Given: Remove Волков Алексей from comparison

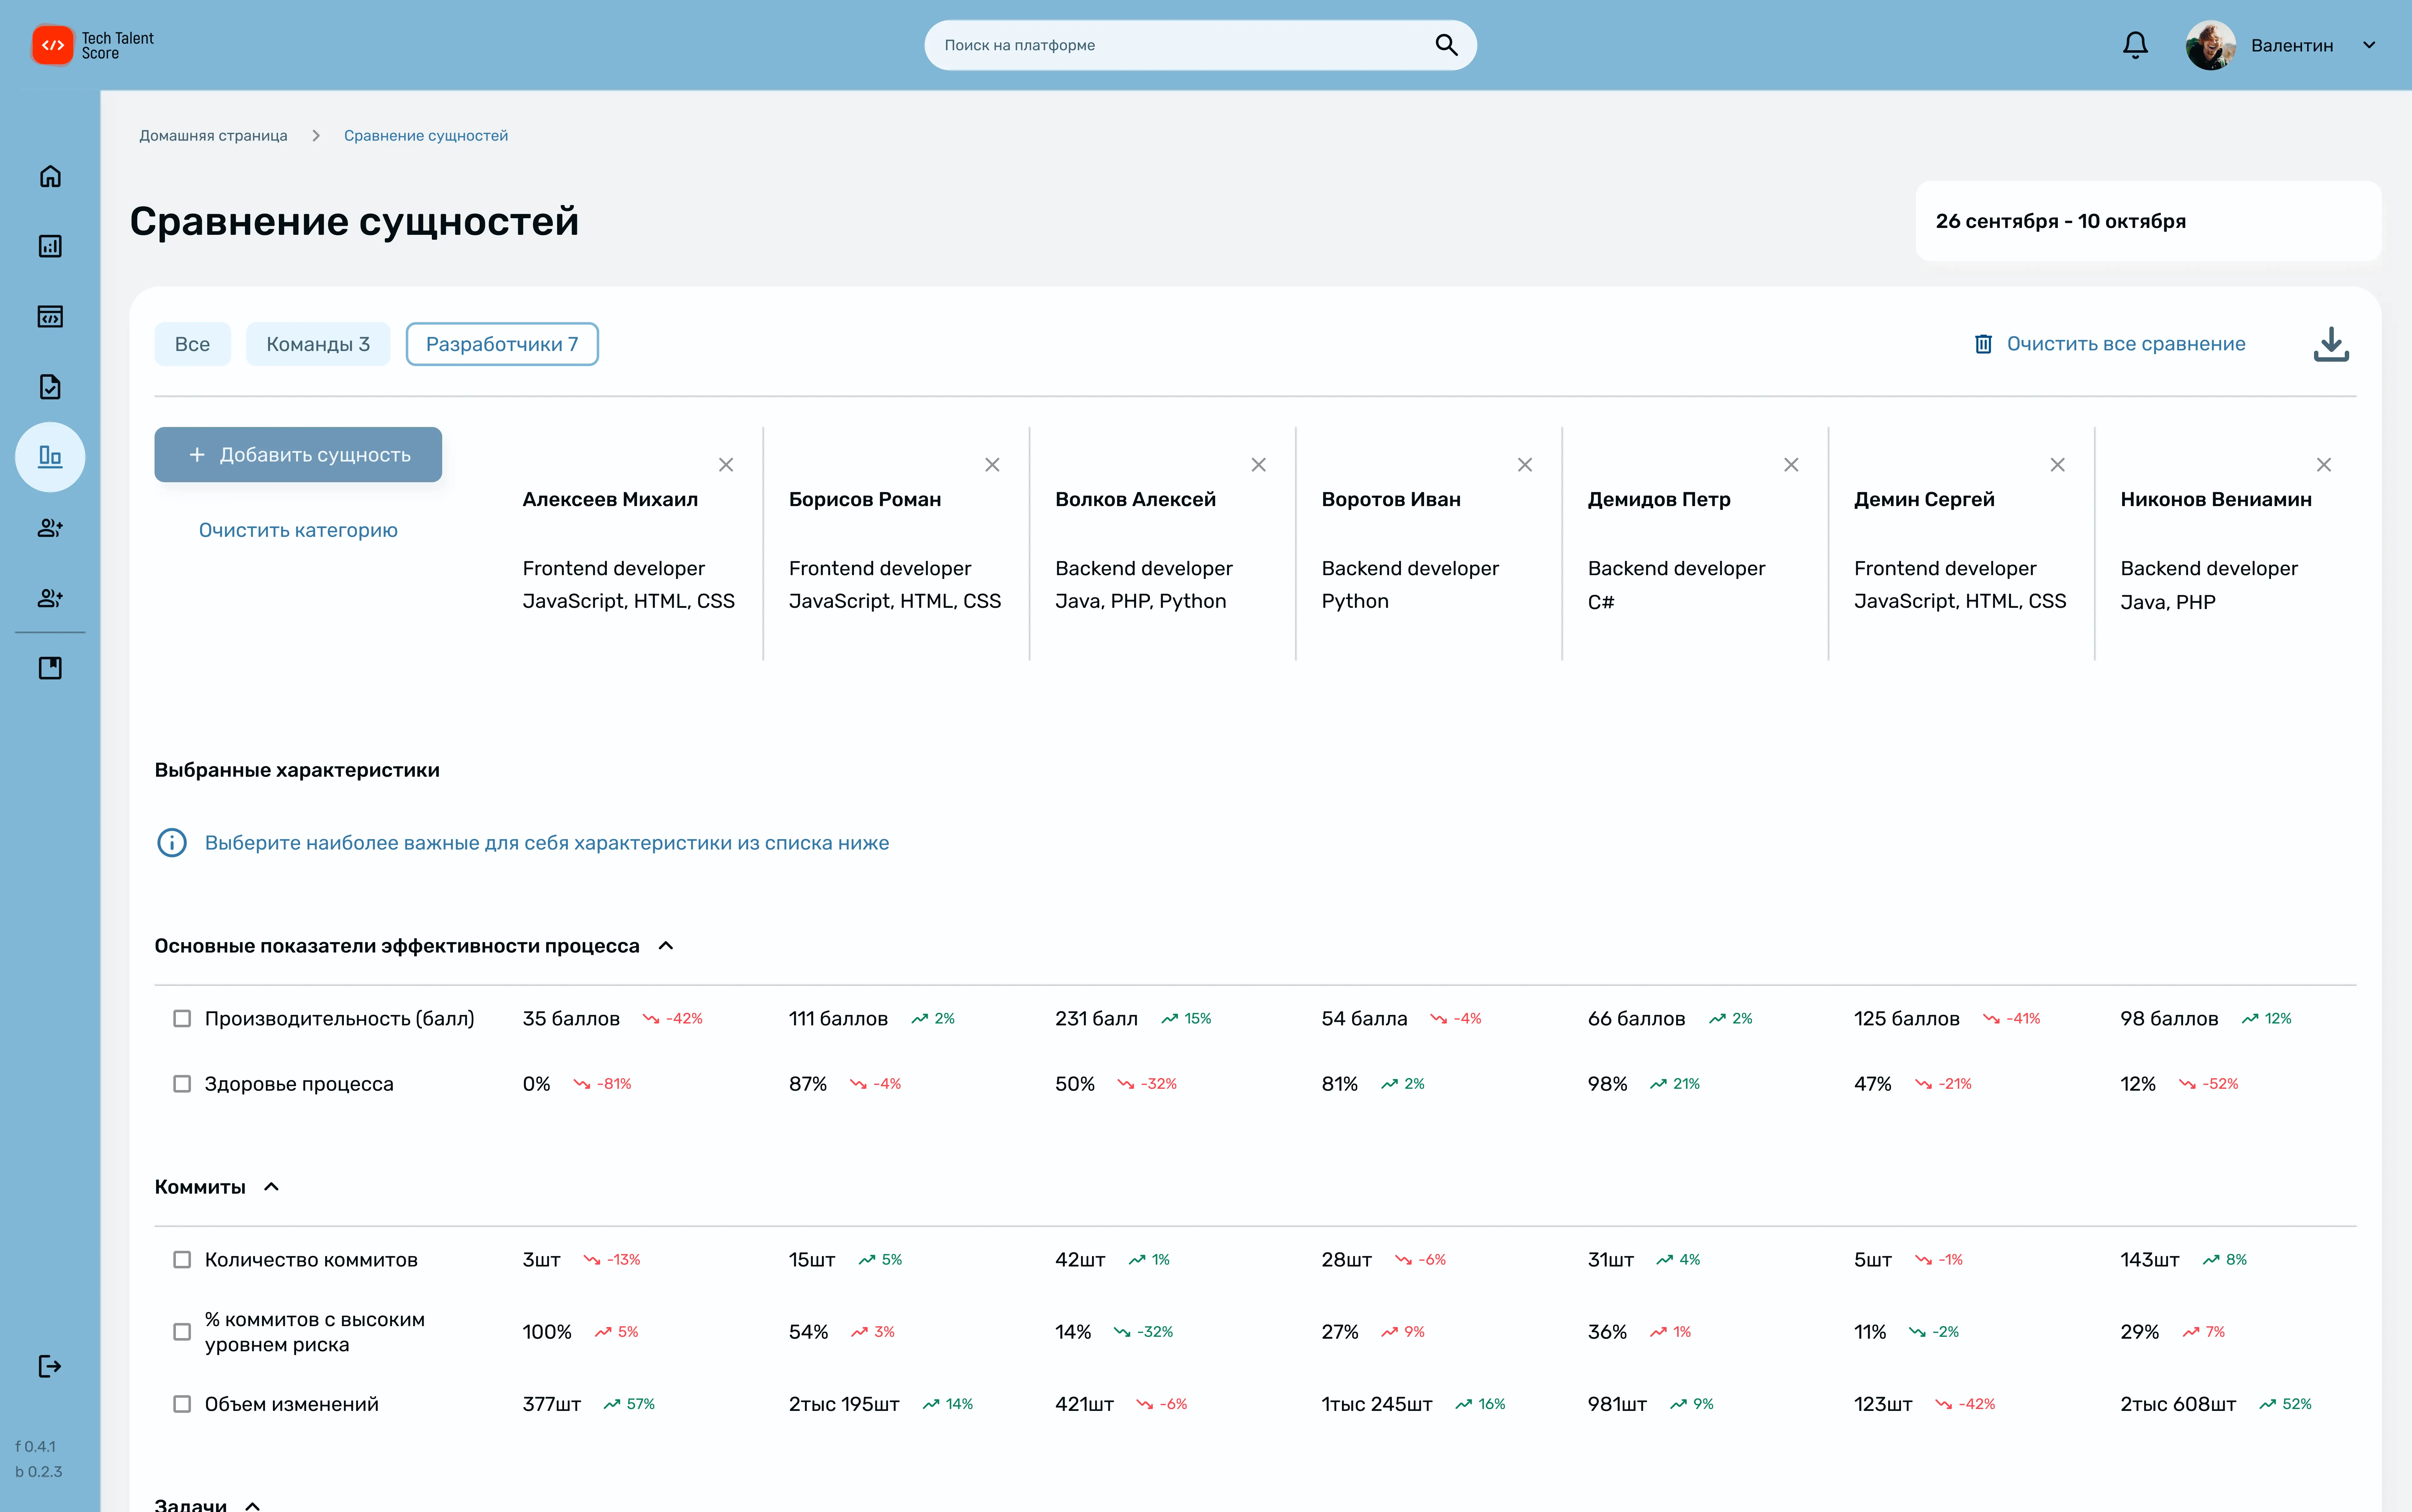Looking at the screenshot, I should (x=1258, y=465).
